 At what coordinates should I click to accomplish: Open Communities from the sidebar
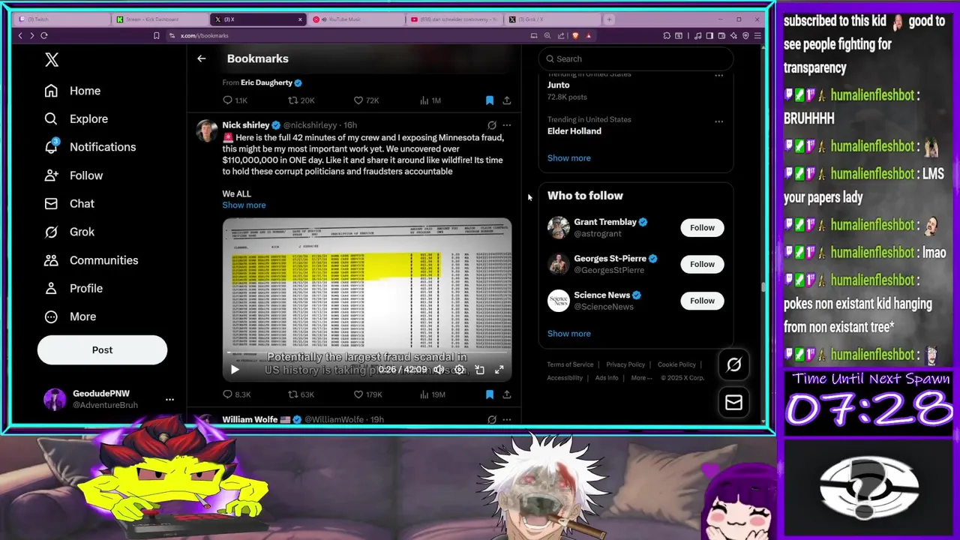(x=91, y=260)
